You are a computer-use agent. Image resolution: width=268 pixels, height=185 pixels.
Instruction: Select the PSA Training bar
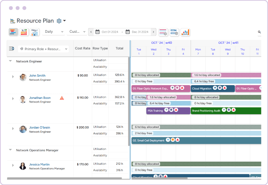pos(169,111)
